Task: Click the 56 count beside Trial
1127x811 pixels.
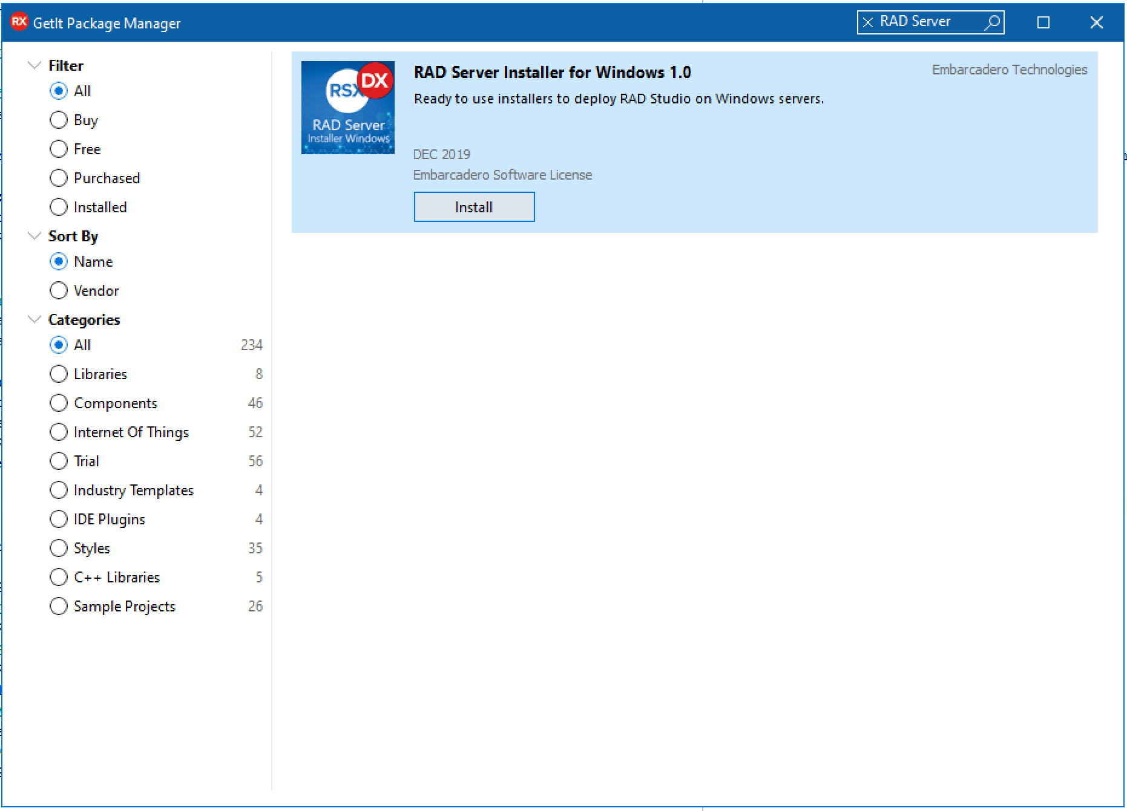Action: pyautogui.click(x=255, y=461)
